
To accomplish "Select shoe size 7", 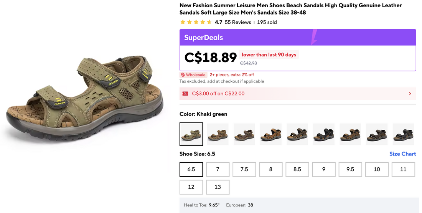I will point(218,169).
